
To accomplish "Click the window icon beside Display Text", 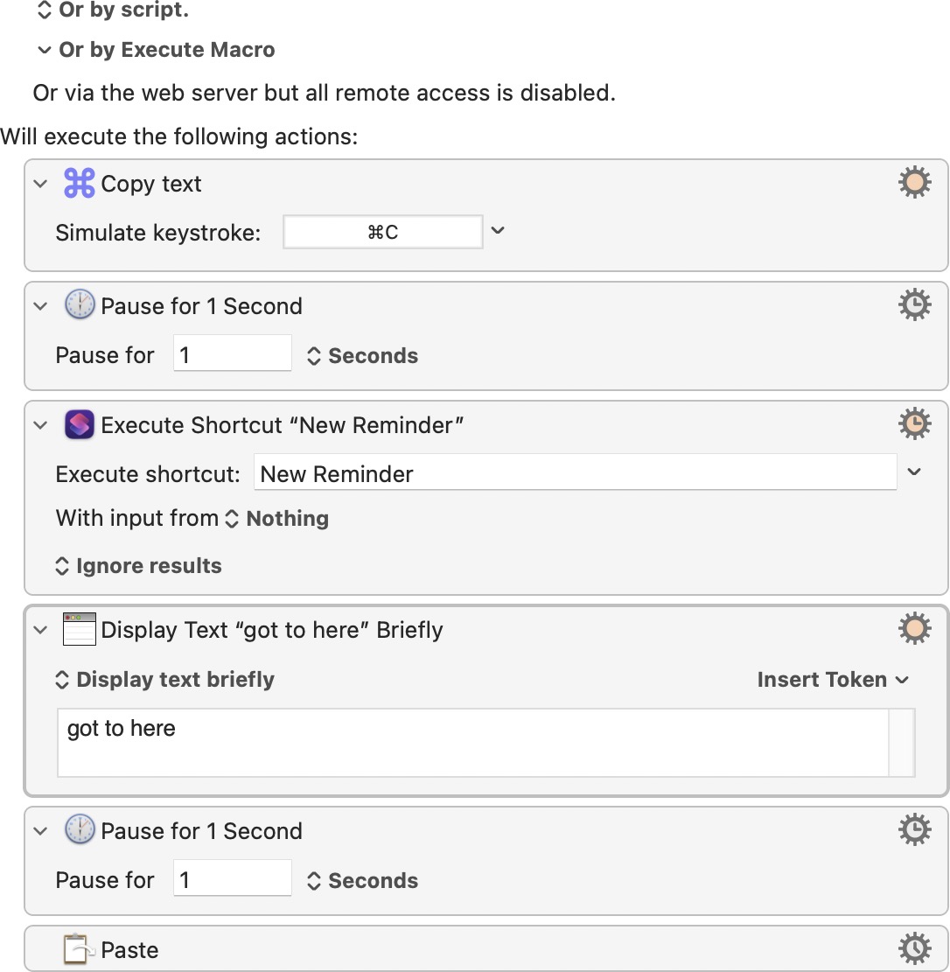I will pyautogui.click(x=80, y=630).
